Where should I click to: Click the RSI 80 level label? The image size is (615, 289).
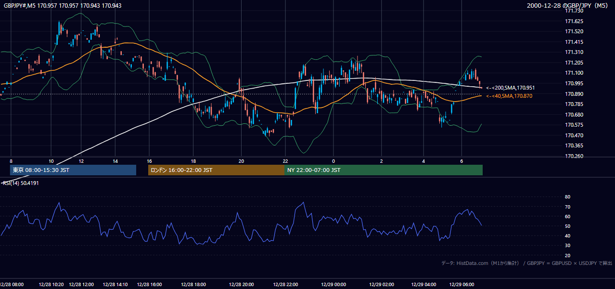567,197
